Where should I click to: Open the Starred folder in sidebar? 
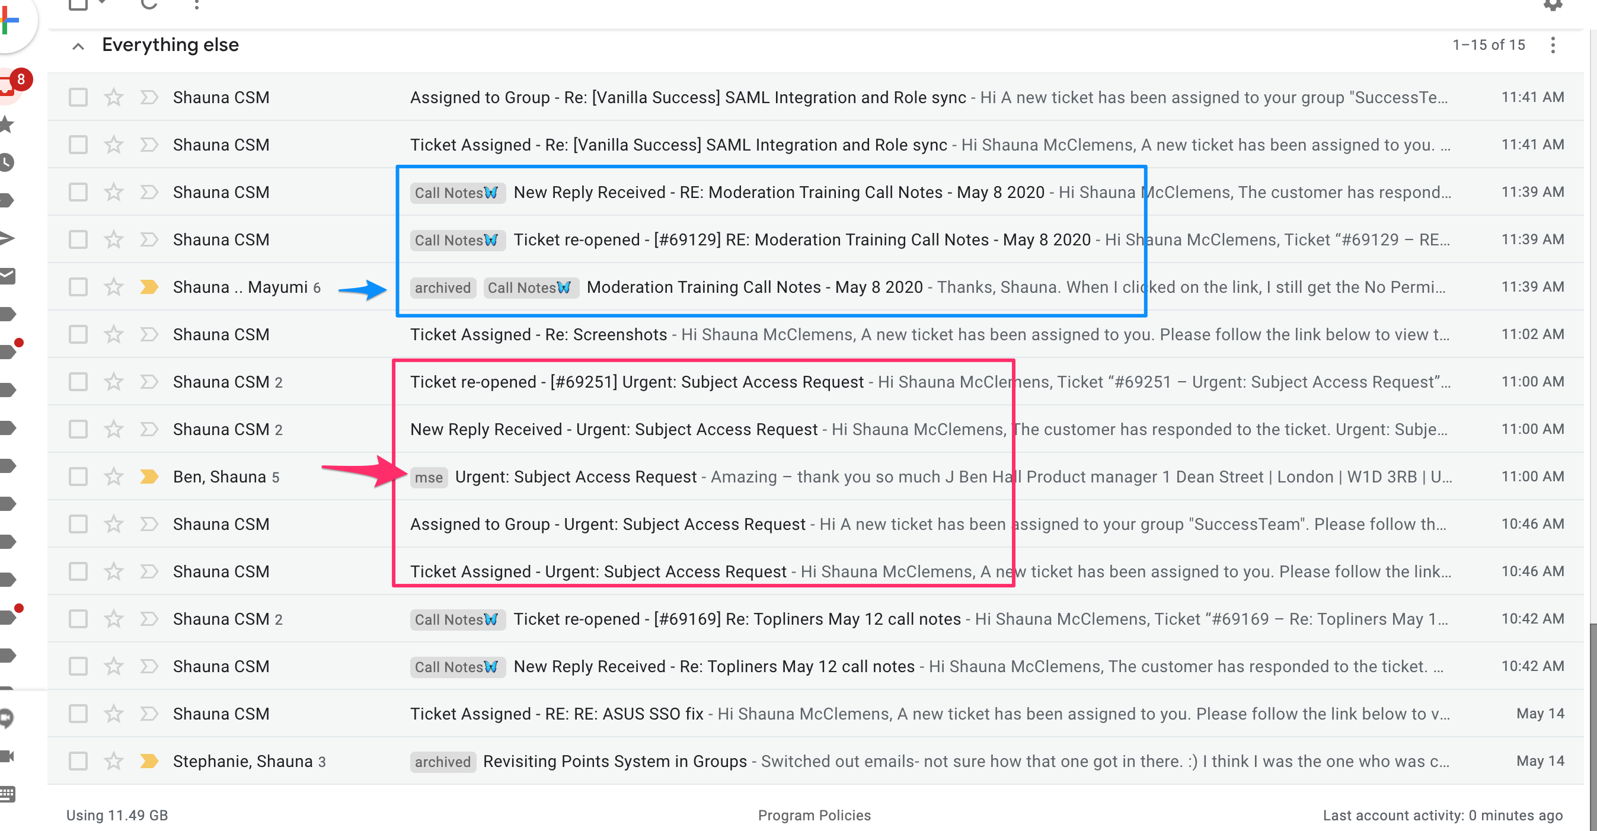6,124
